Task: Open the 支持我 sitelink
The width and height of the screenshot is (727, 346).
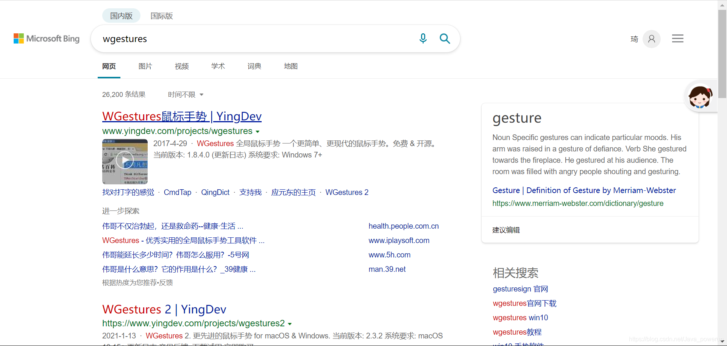Action: click(x=250, y=192)
